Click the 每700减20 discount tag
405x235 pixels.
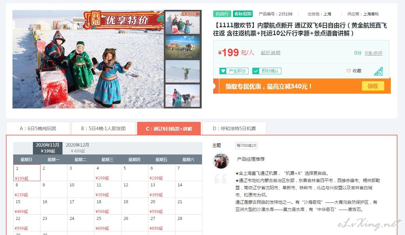click(x=246, y=146)
